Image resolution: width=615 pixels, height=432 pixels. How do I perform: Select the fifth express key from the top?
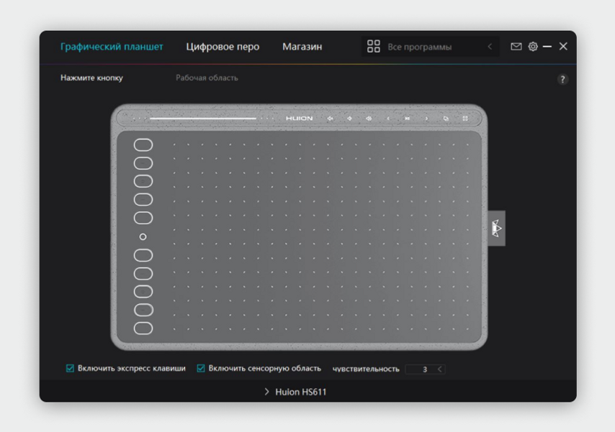[143, 218]
